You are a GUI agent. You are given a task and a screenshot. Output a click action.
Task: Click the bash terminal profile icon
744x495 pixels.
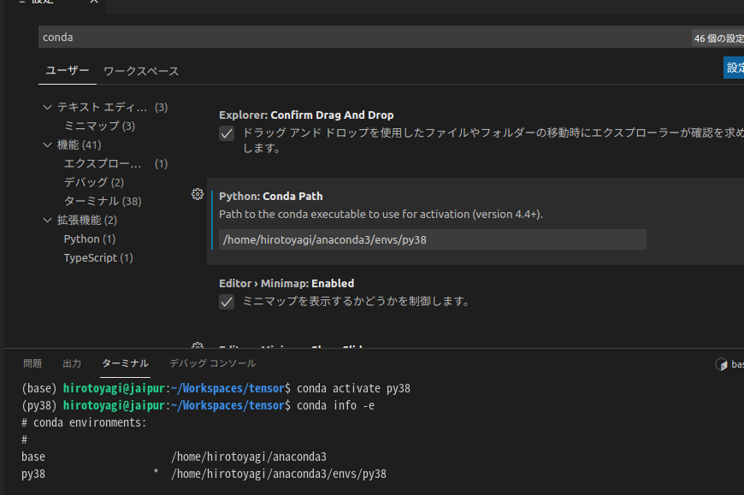(x=721, y=364)
